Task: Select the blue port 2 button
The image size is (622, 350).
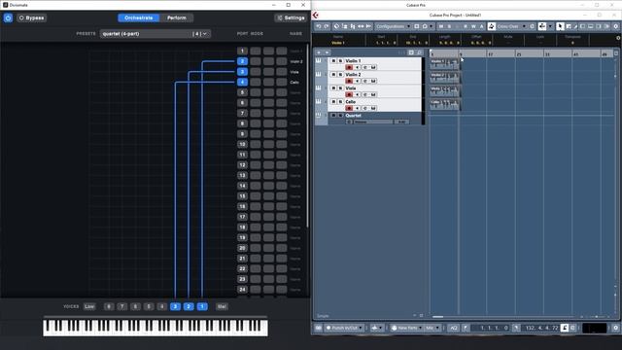Action: click(x=242, y=61)
